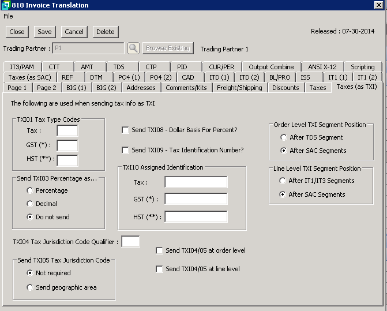The image size is (387, 311).
Task: Click the Delete button
Action: tap(105, 32)
